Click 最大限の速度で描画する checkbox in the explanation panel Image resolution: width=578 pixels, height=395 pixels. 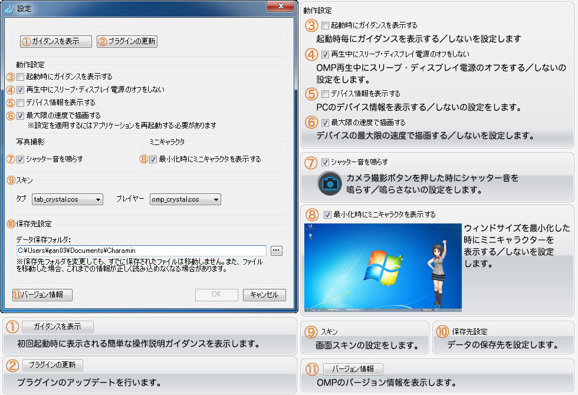(x=325, y=123)
